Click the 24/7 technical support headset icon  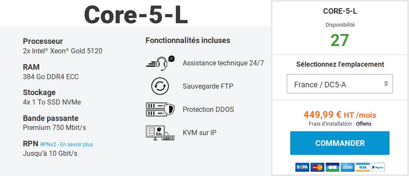[x=160, y=63]
